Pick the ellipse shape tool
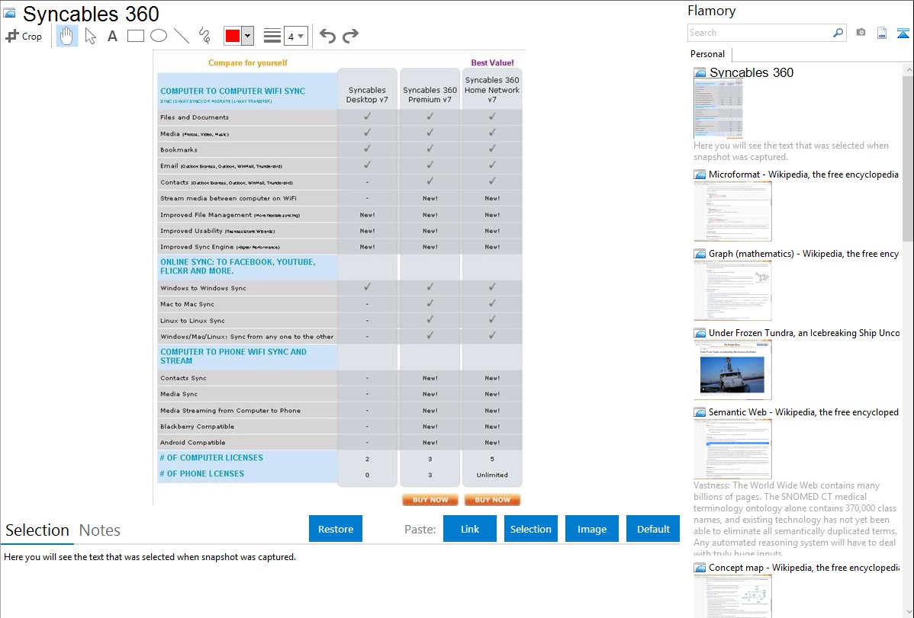This screenshot has height=618, width=914. point(159,36)
